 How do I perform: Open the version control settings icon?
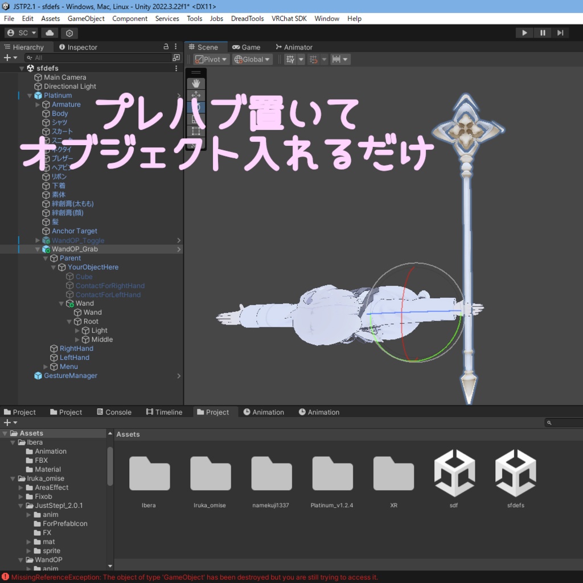(x=69, y=33)
